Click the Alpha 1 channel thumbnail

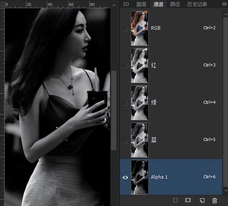(x=139, y=177)
